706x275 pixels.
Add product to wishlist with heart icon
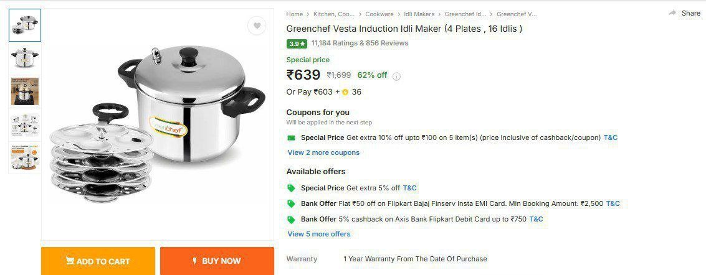(x=256, y=26)
